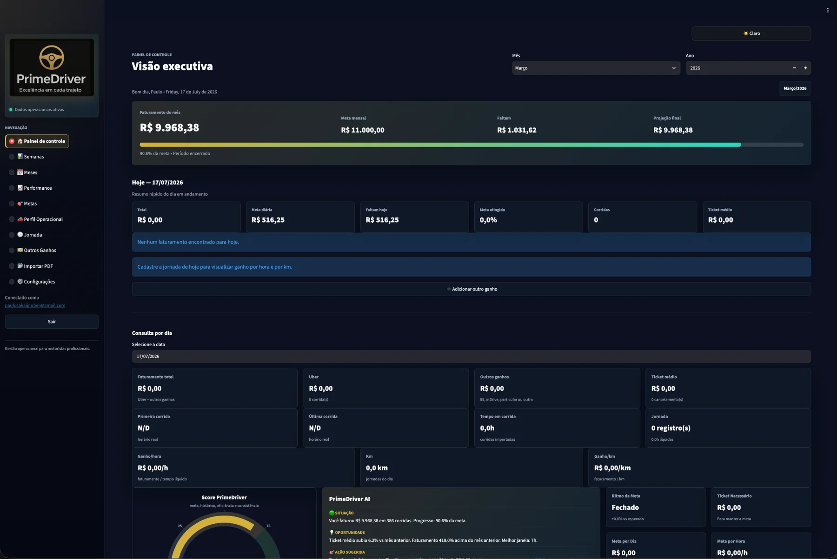Choose the Performance radio button

(x=12, y=188)
